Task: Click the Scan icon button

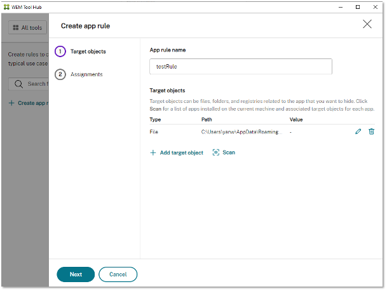Action: 216,152
